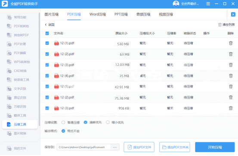This screenshot has width=238, height=156.
Task: Click the 12 (4).pdf file name
Action: tap(67, 76)
